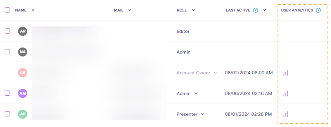View analytics bars icon for AP presenter
Image resolution: width=331 pixels, height=127 pixels.
pos(286,114)
